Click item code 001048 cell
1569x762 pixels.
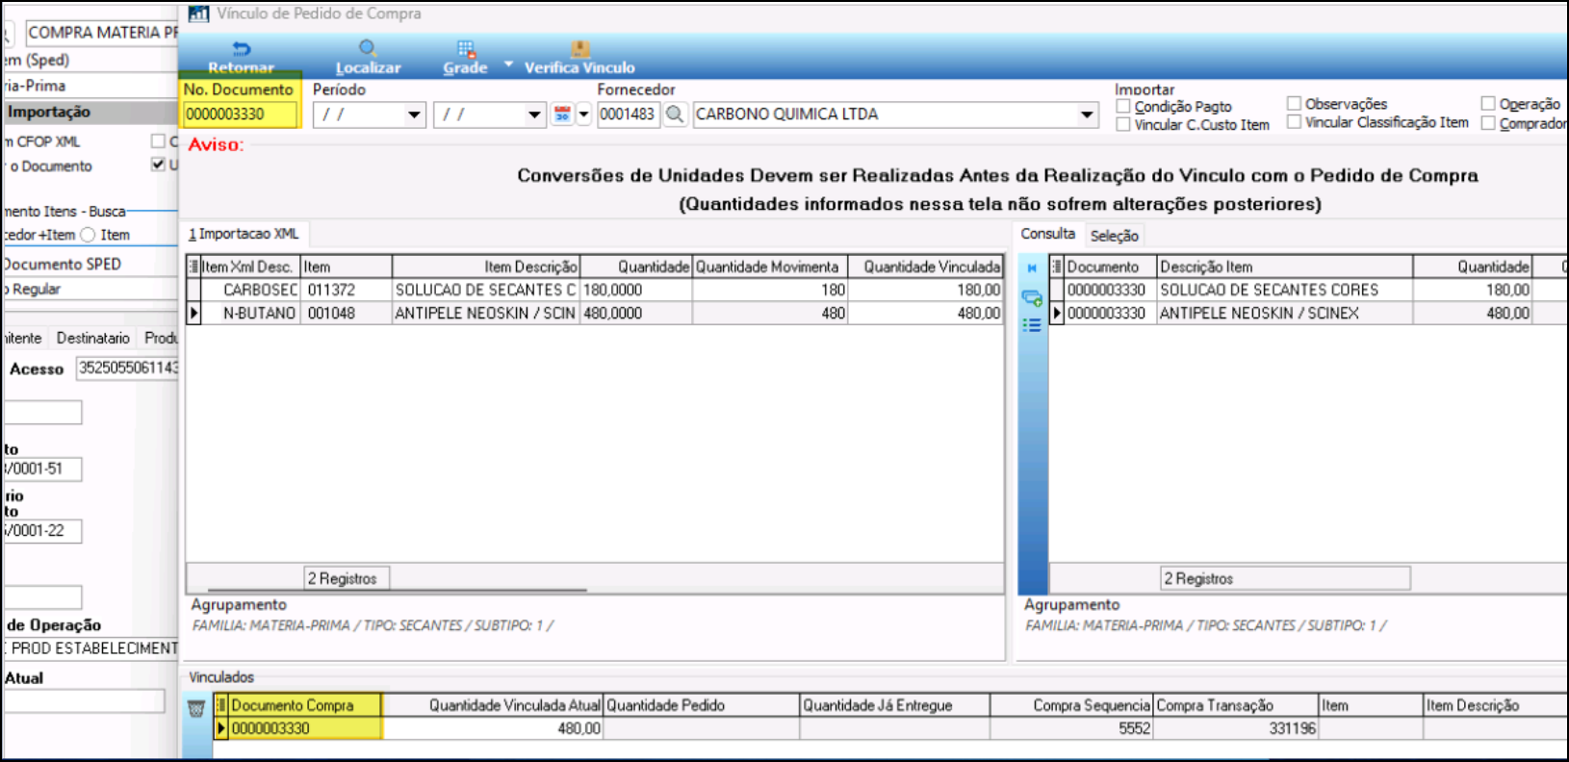click(x=346, y=314)
